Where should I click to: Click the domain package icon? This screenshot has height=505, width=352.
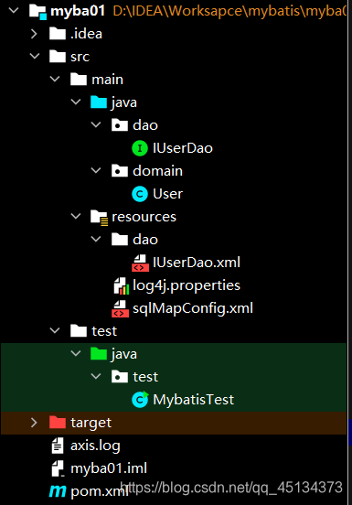click(x=120, y=171)
